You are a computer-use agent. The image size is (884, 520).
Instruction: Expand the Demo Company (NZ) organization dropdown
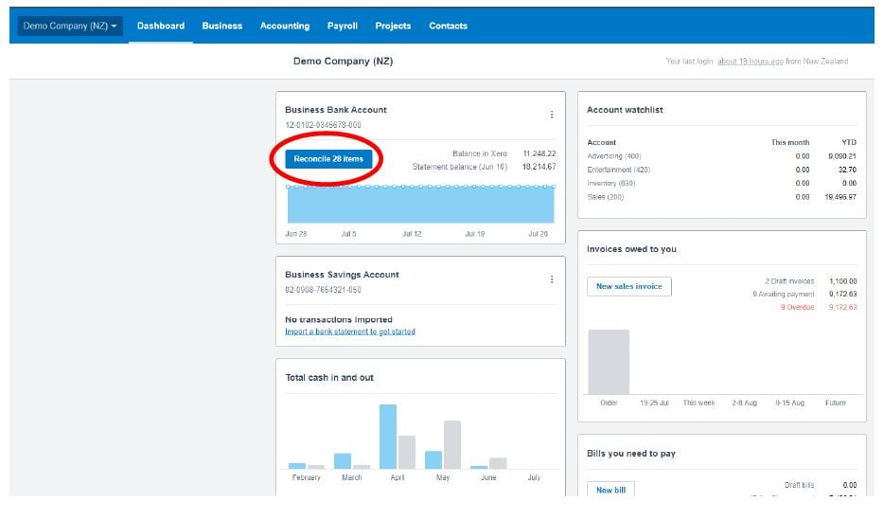pos(70,26)
